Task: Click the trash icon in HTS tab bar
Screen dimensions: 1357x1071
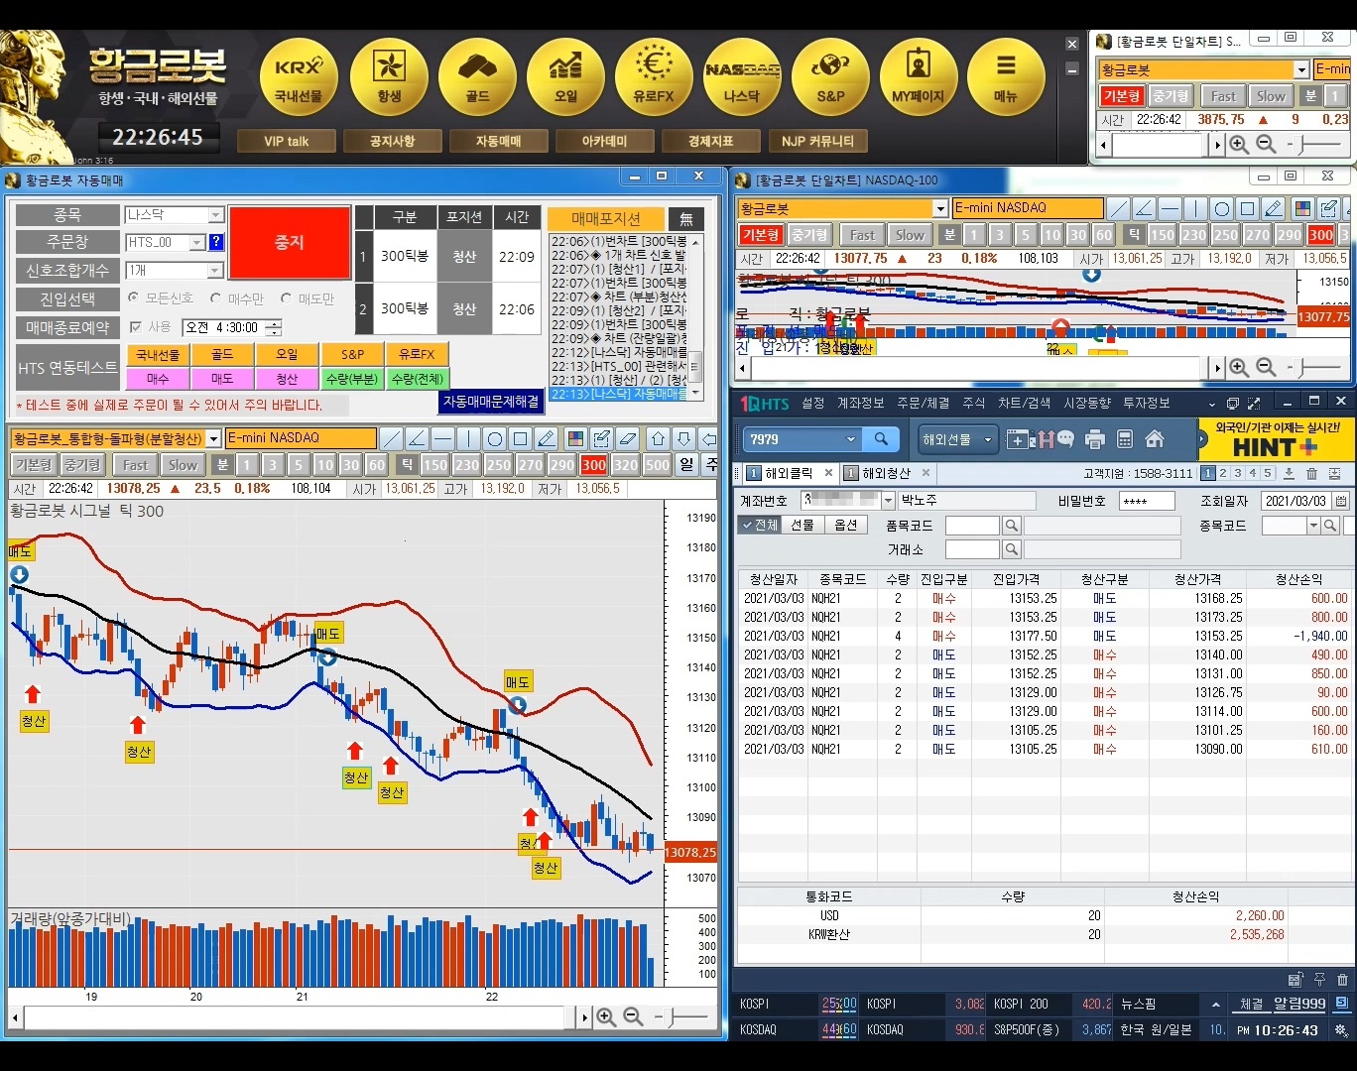Action: click(x=1311, y=474)
